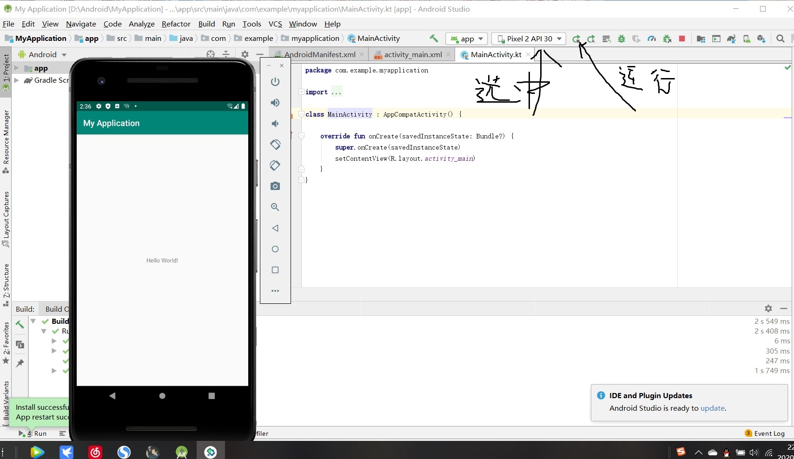Stop the running app with red square

point(682,39)
